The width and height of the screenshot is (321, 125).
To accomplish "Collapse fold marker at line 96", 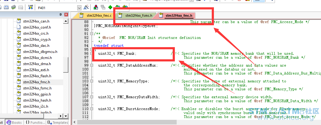I will pyautogui.click(x=91, y=54).
